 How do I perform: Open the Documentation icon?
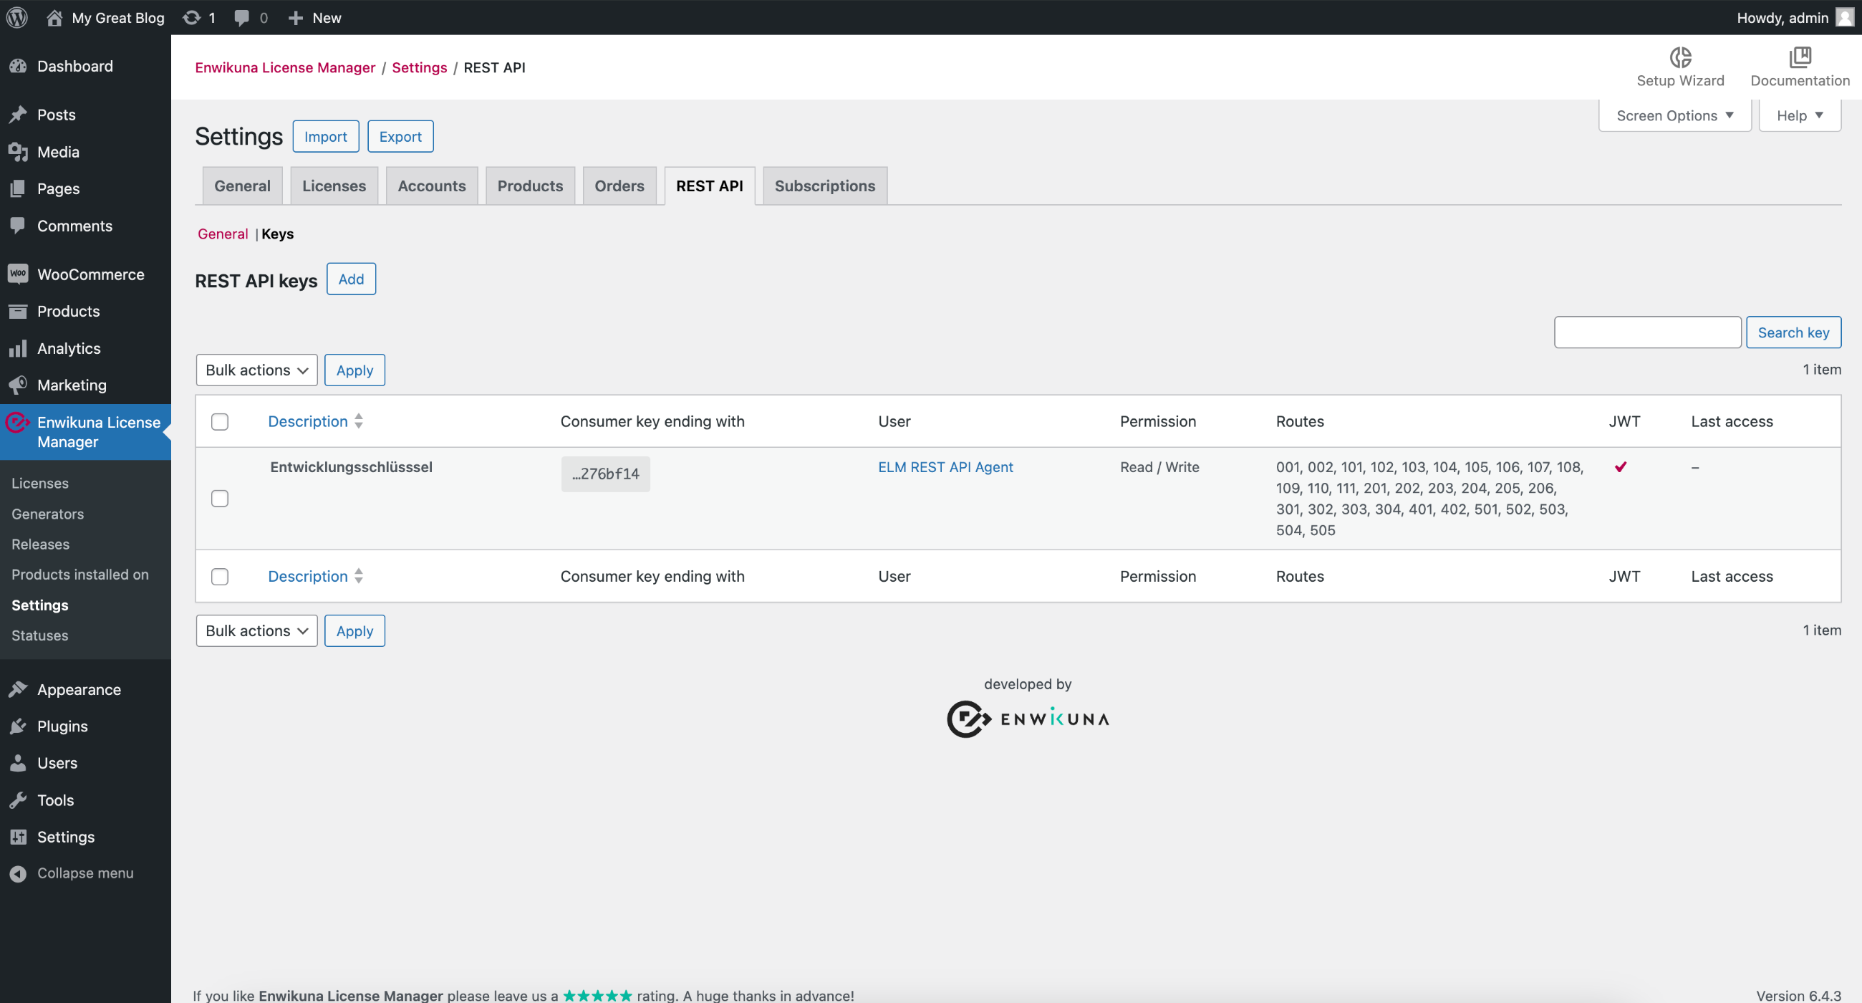pyautogui.click(x=1800, y=57)
